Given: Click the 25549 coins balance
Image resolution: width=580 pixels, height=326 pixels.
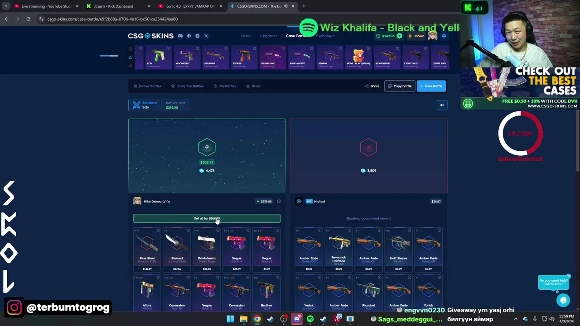Looking at the screenshot, I should click(416, 36).
